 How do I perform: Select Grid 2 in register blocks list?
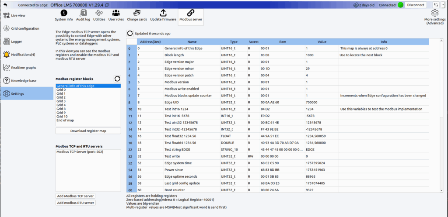[x=88, y=97]
